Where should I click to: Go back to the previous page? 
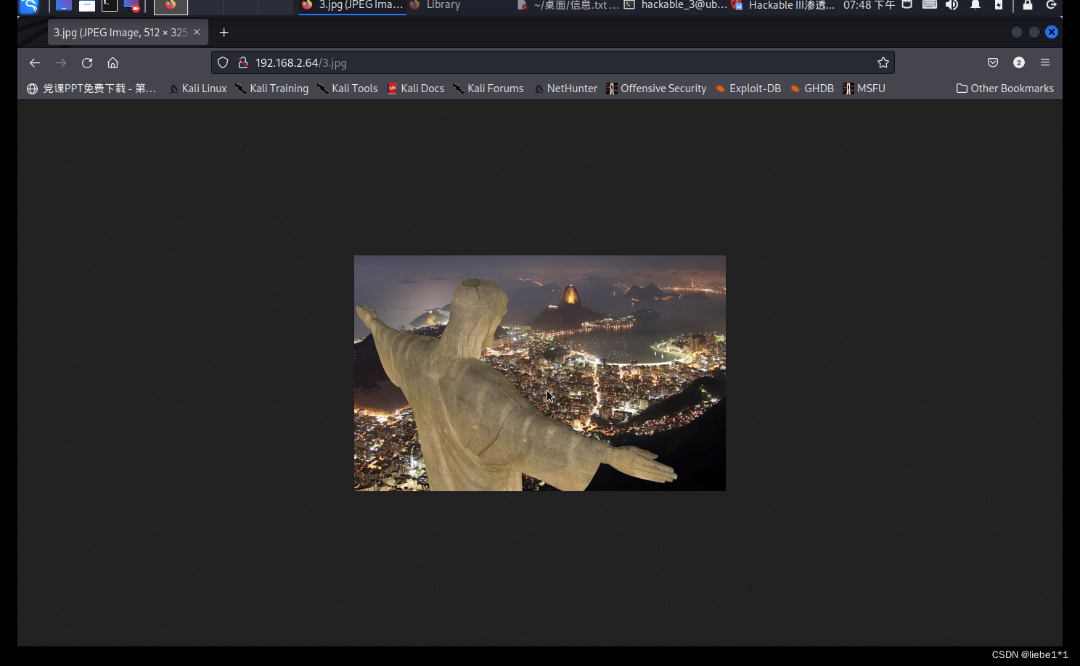click(34, 63)
